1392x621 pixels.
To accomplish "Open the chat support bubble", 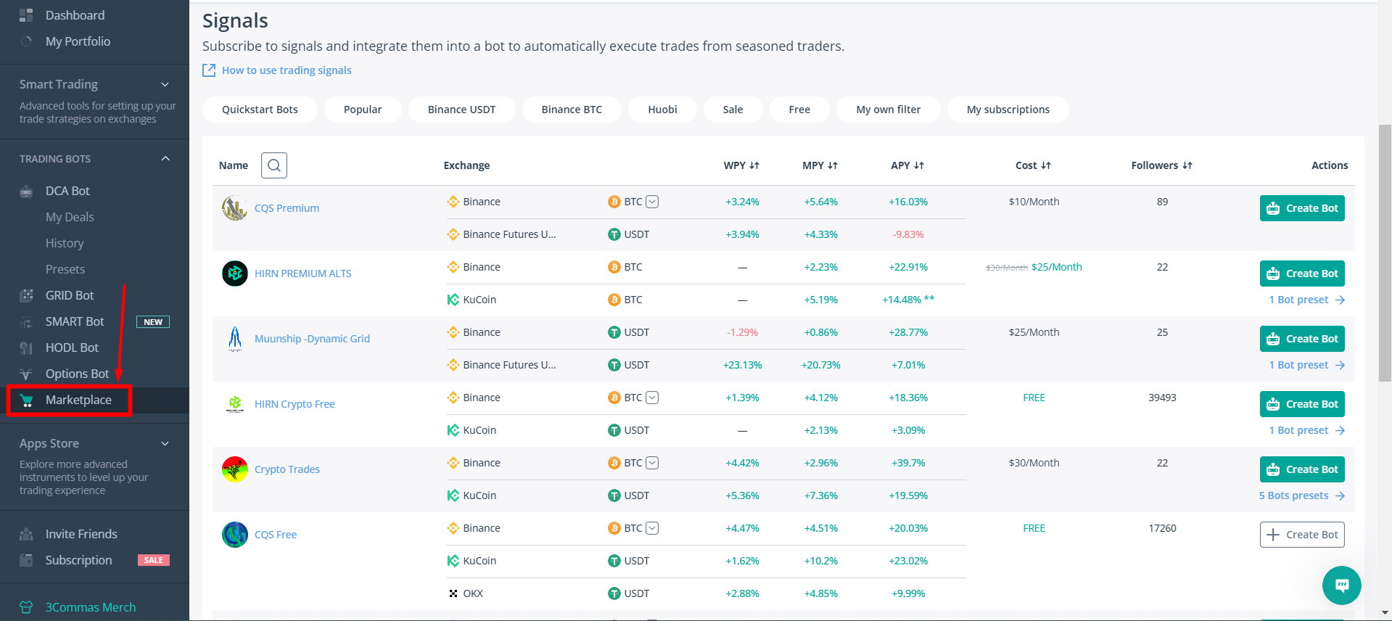I will pyautogui.click(x=1341, y=585).
